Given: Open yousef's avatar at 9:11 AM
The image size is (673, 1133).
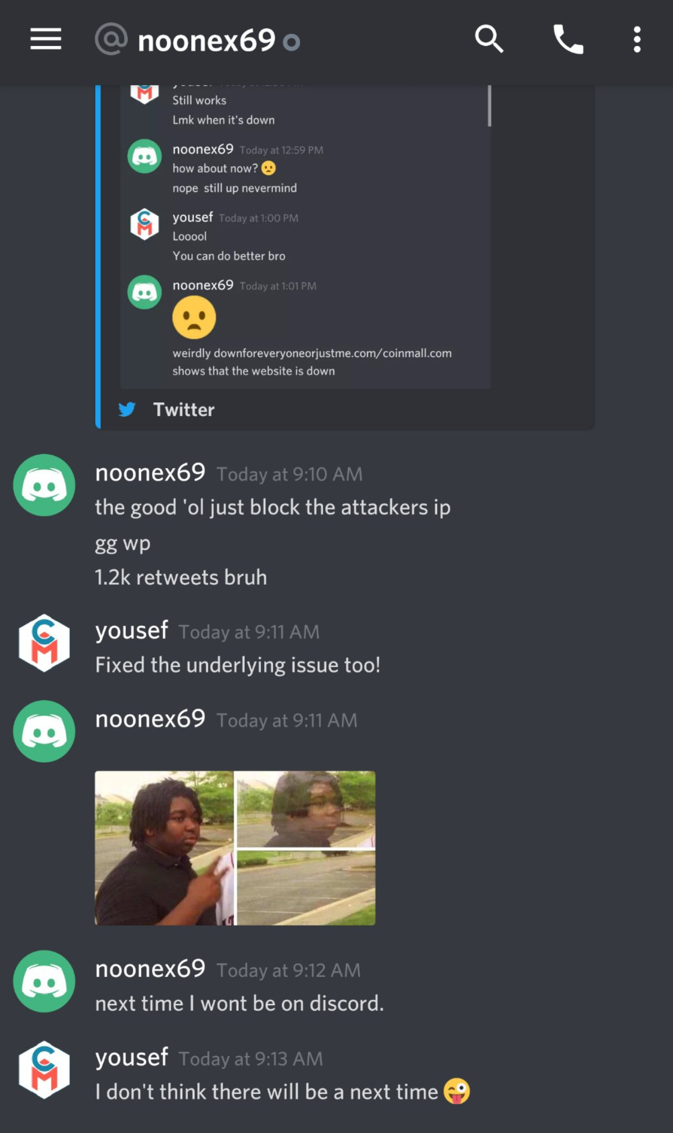Looking at the screenshot, I should 44,643.
